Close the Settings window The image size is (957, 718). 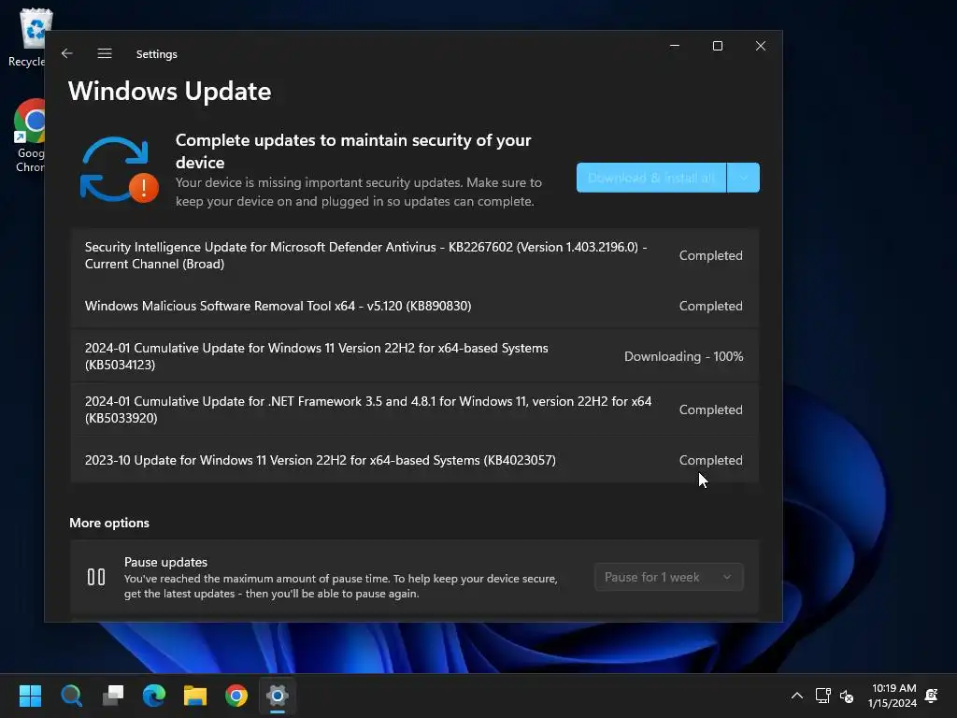click(x=761, y=46)
